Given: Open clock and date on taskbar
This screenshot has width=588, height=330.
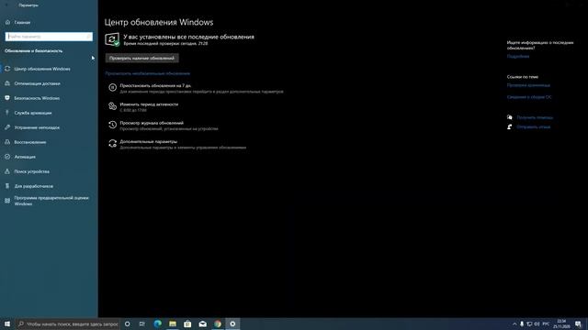Looking at the screenshot, I should pyautogui.click(x=561, y=324).
